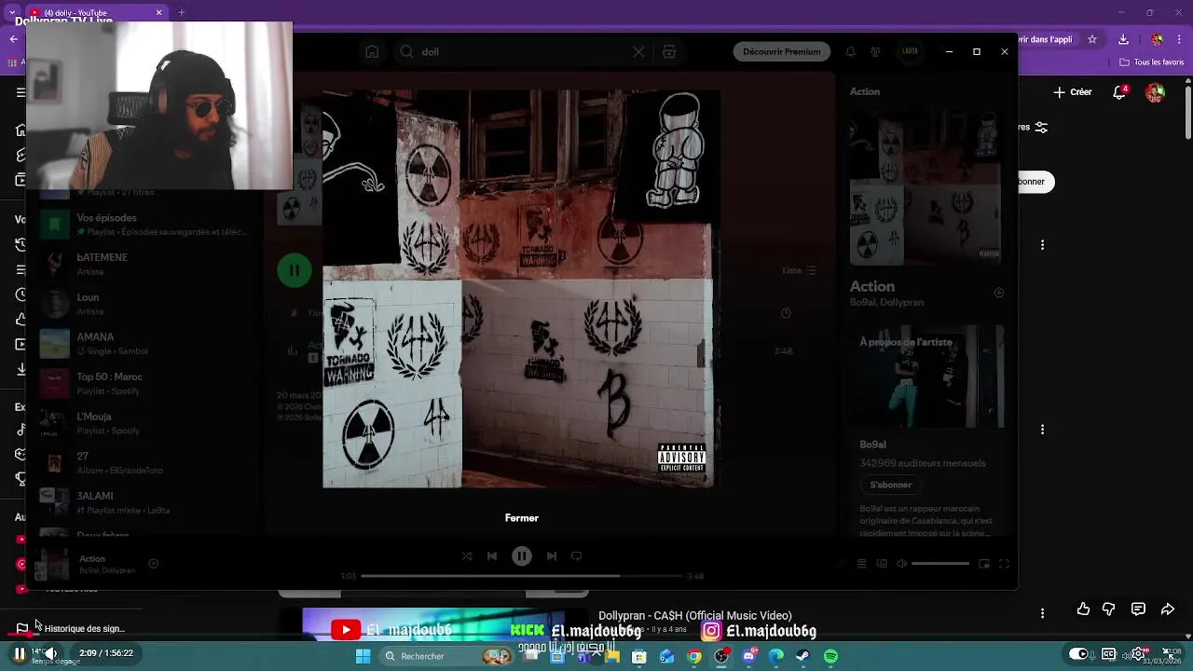Toggle shuffle in the Spotify player
Viewport: 1193px width, 671px height.
(x=467, y=556)
